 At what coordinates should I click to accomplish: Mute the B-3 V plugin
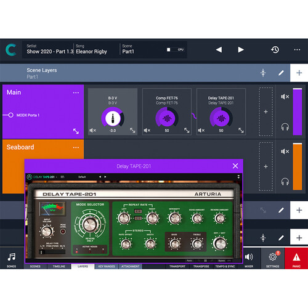click(x=93, y=131)
